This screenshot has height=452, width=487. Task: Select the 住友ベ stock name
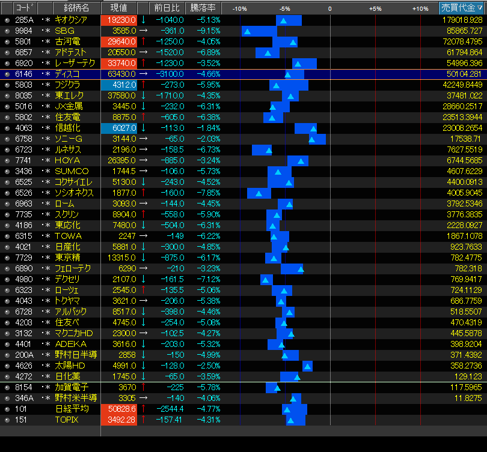67,322
